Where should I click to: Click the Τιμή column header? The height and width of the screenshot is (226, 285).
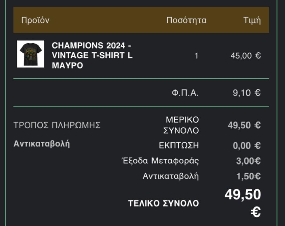pos(252,20)
